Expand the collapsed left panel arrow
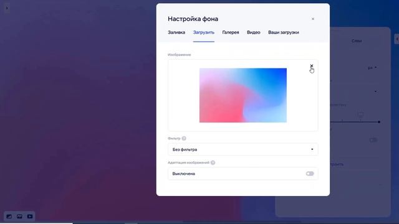399x224 pixels. [x=7, y=8]
